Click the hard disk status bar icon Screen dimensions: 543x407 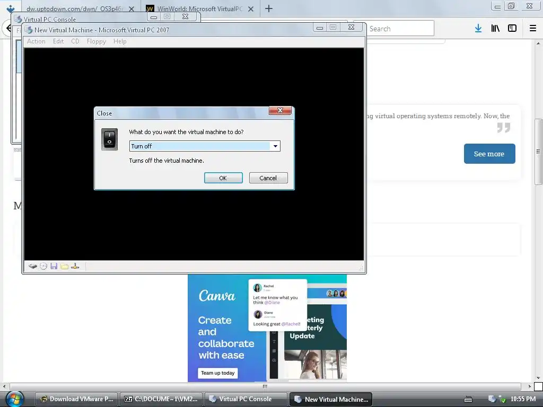point(33,266)
